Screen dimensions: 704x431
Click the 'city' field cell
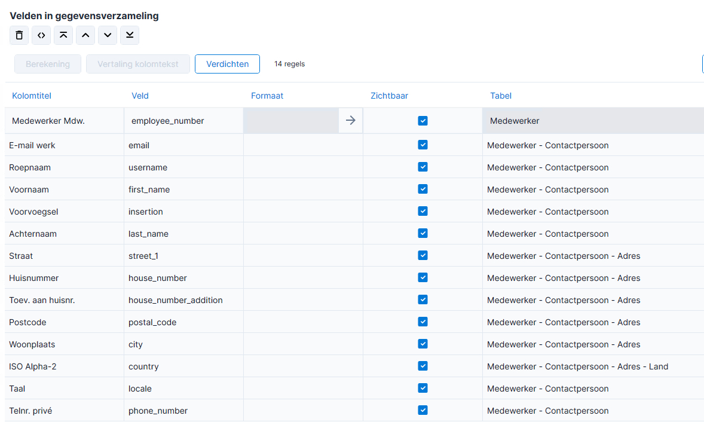[183, 344]
